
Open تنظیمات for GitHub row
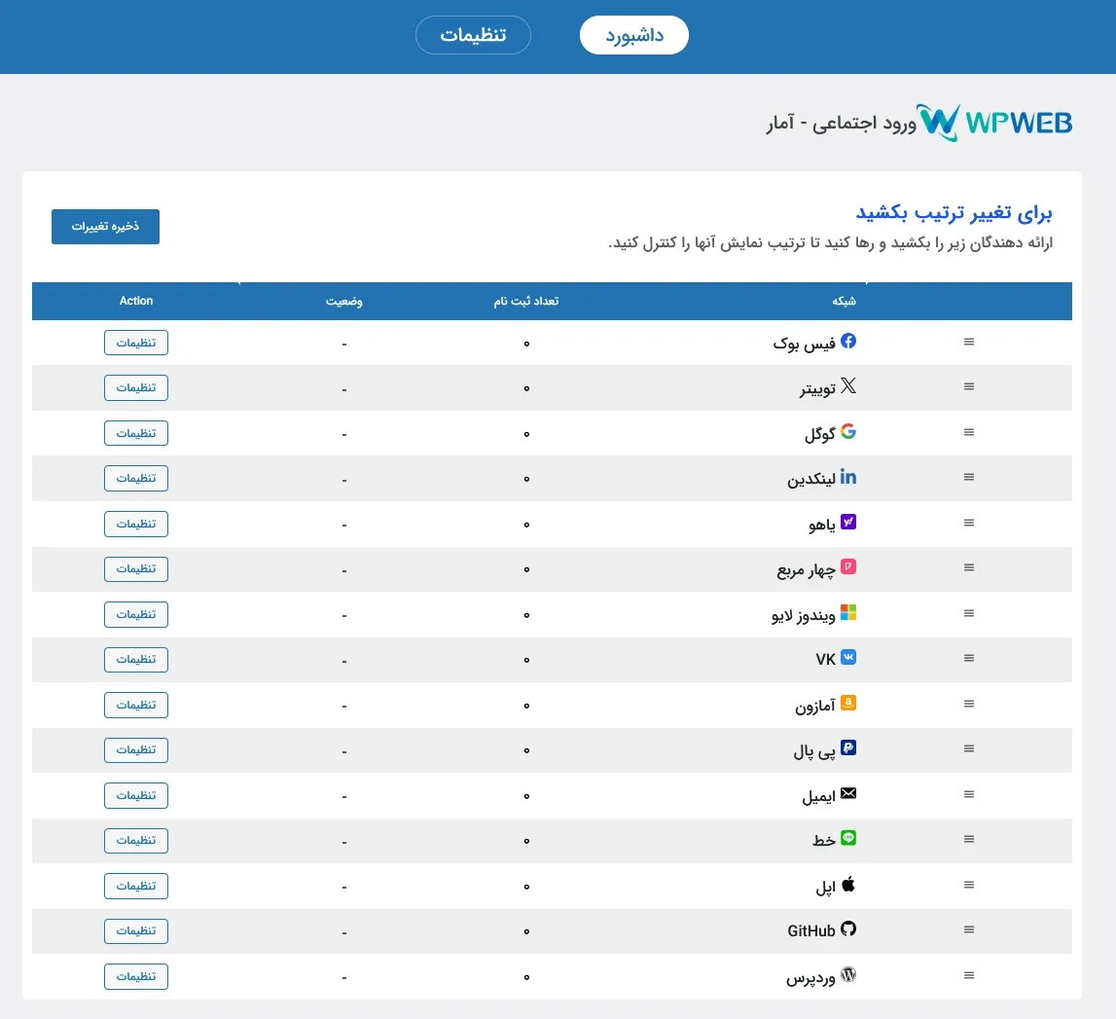(x=136, y=930)
